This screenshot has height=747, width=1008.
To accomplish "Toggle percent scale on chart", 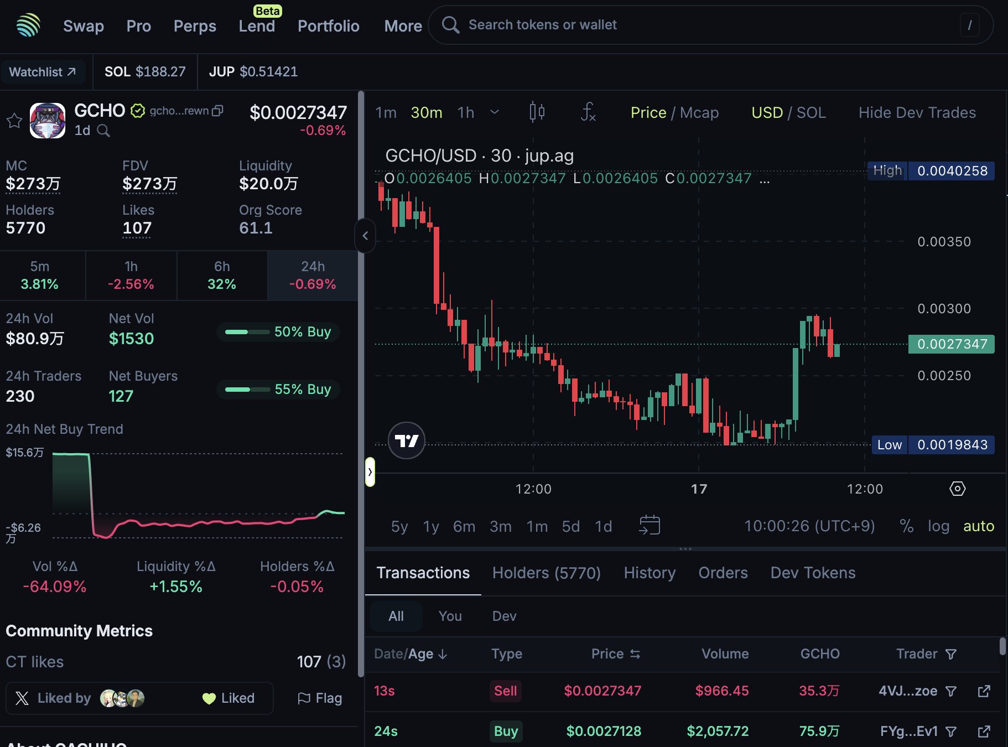I will [x=906, y=526].
